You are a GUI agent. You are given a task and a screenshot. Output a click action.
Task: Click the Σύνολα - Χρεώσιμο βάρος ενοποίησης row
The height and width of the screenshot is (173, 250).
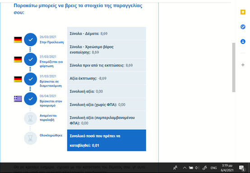point(106,50)
